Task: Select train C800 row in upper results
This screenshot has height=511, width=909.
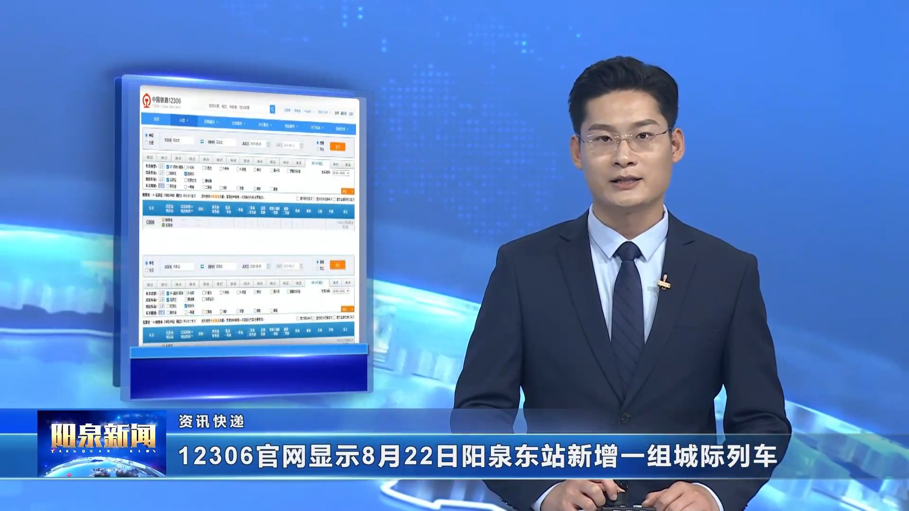Action: click(x=249, y=222)
